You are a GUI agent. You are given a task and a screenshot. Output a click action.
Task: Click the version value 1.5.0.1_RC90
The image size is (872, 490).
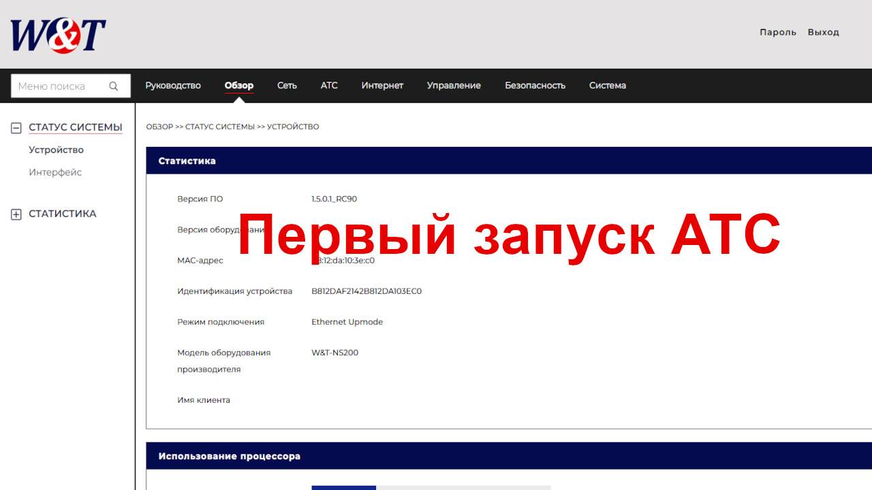tap(334, 199)
